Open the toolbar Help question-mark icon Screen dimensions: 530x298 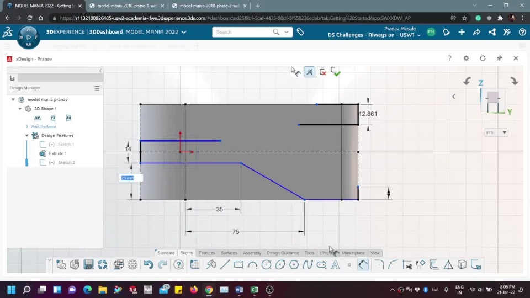click(x=178, y=265)
